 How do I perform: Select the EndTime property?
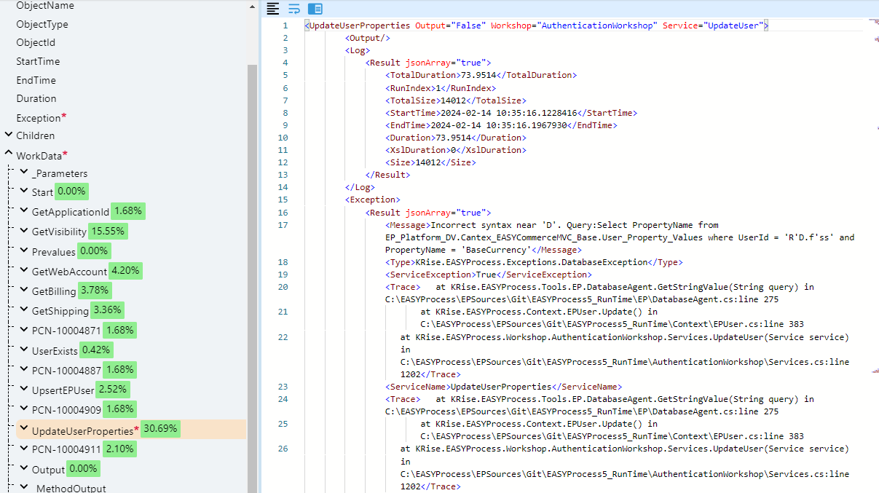(x=36, y=80)
